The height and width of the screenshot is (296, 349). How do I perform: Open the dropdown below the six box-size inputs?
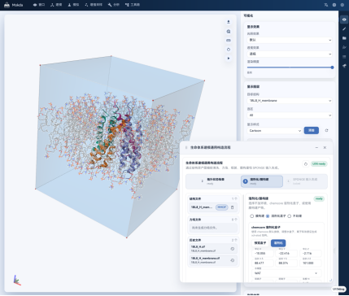click(x=286, y=273)
